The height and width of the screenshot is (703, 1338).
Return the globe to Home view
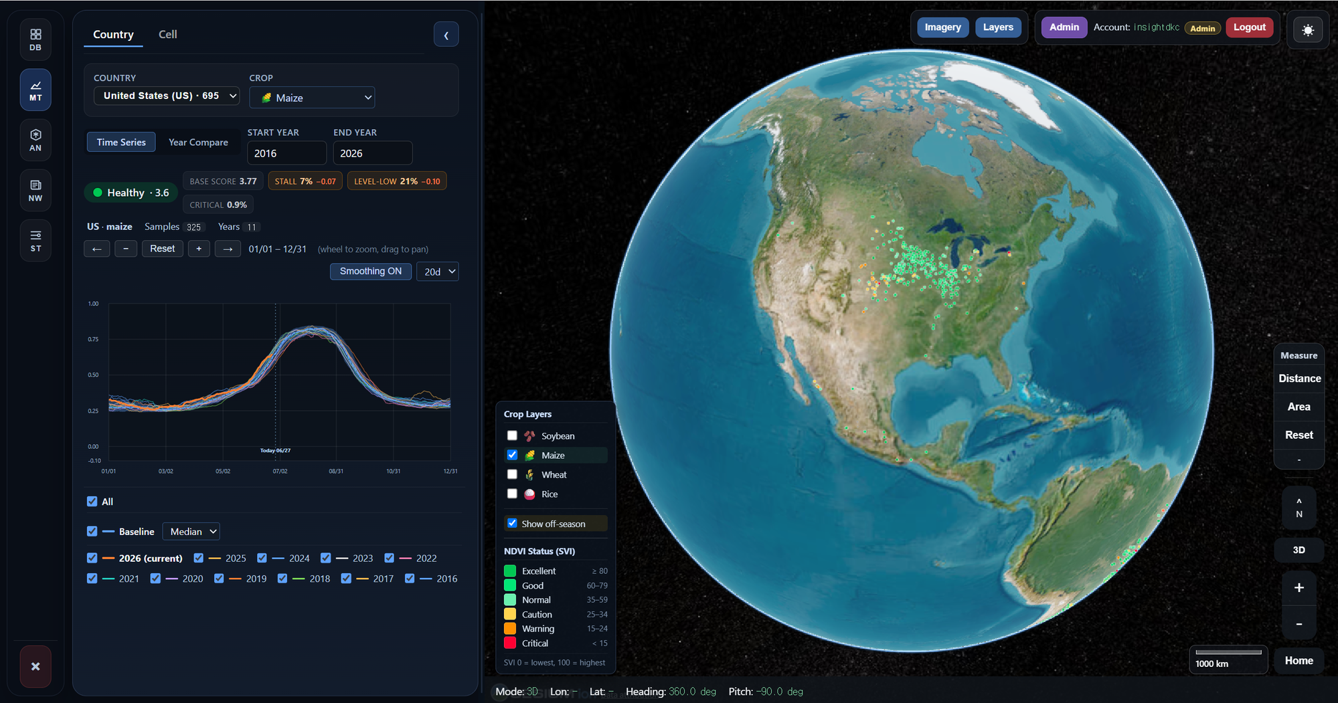click(x=1299, y=660)
